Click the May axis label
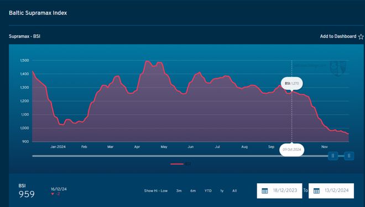Viewport: 365px width, 207px height. (164, 147)
